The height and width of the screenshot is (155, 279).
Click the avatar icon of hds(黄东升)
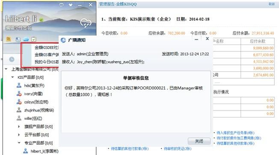click(x=19, y=85)
